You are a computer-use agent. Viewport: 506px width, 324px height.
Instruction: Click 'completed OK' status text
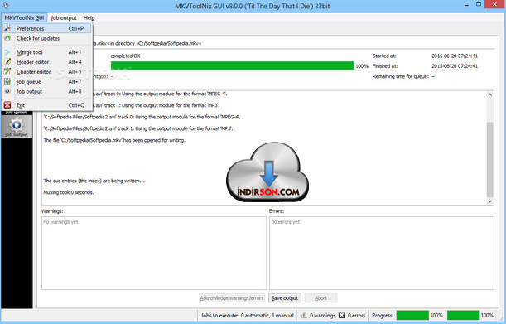[125, 56]
